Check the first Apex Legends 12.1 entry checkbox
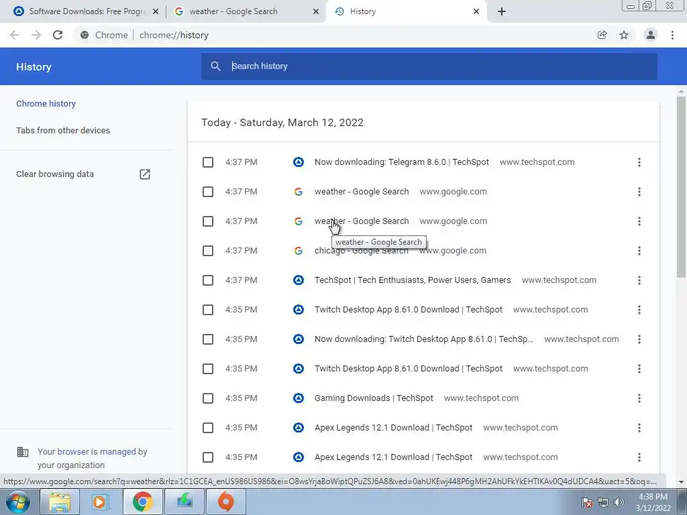687x515 pixels. coord(208,428)
